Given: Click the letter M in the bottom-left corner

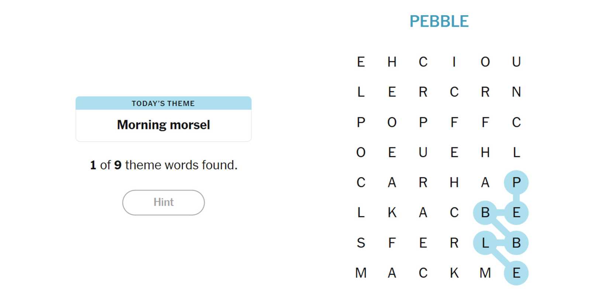Looking at the screenshot, I should pos(361,273).
